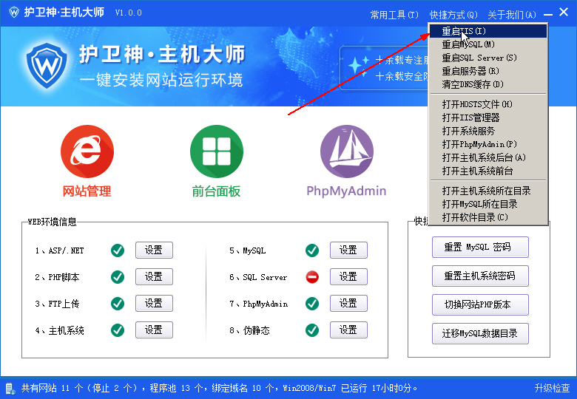Launch PhpMyAdmin via the sailboat icon
Screen dimensions: 577x399
pos(346,151)
